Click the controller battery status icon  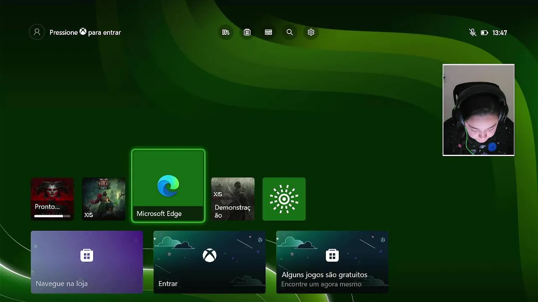(484, 33)
